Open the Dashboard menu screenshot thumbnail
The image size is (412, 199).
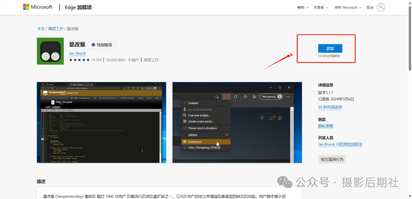coord(237,122)
